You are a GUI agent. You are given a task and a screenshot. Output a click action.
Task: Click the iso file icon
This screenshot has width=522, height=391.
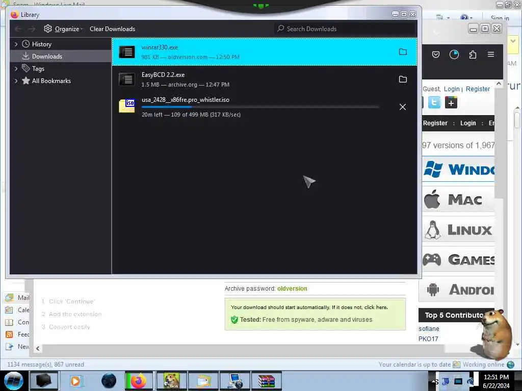(x=127, y=106)
